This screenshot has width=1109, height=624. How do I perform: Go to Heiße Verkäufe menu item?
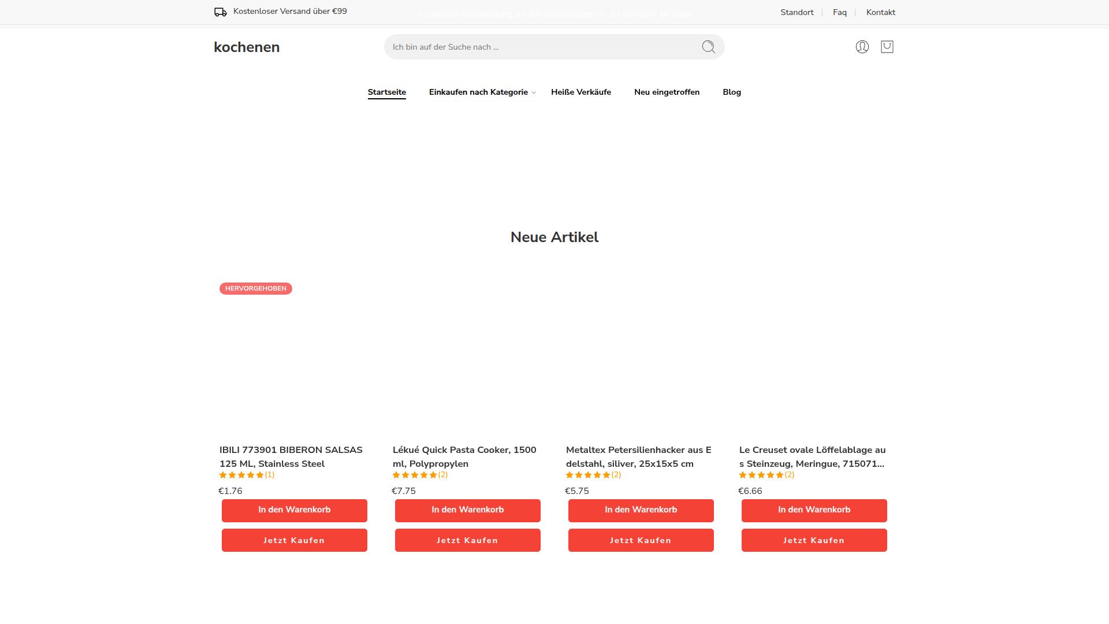point(581,92)
